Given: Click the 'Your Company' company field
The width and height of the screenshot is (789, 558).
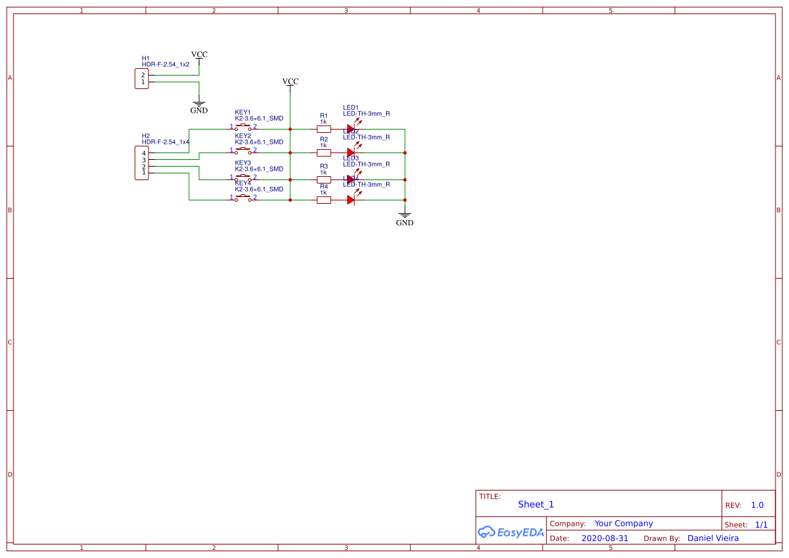Looking at the screenshot, I should click(624, 524).
